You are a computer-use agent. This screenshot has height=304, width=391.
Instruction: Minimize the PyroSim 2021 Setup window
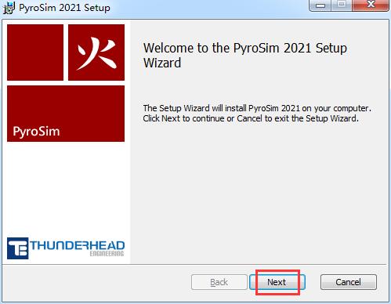pyautogui.click(x=320, y=5)
